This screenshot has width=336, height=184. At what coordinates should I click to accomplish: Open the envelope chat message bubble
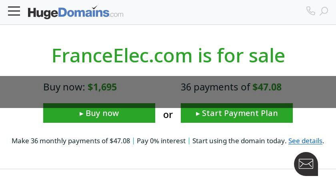pyautogui.click(x=306, y=164)
